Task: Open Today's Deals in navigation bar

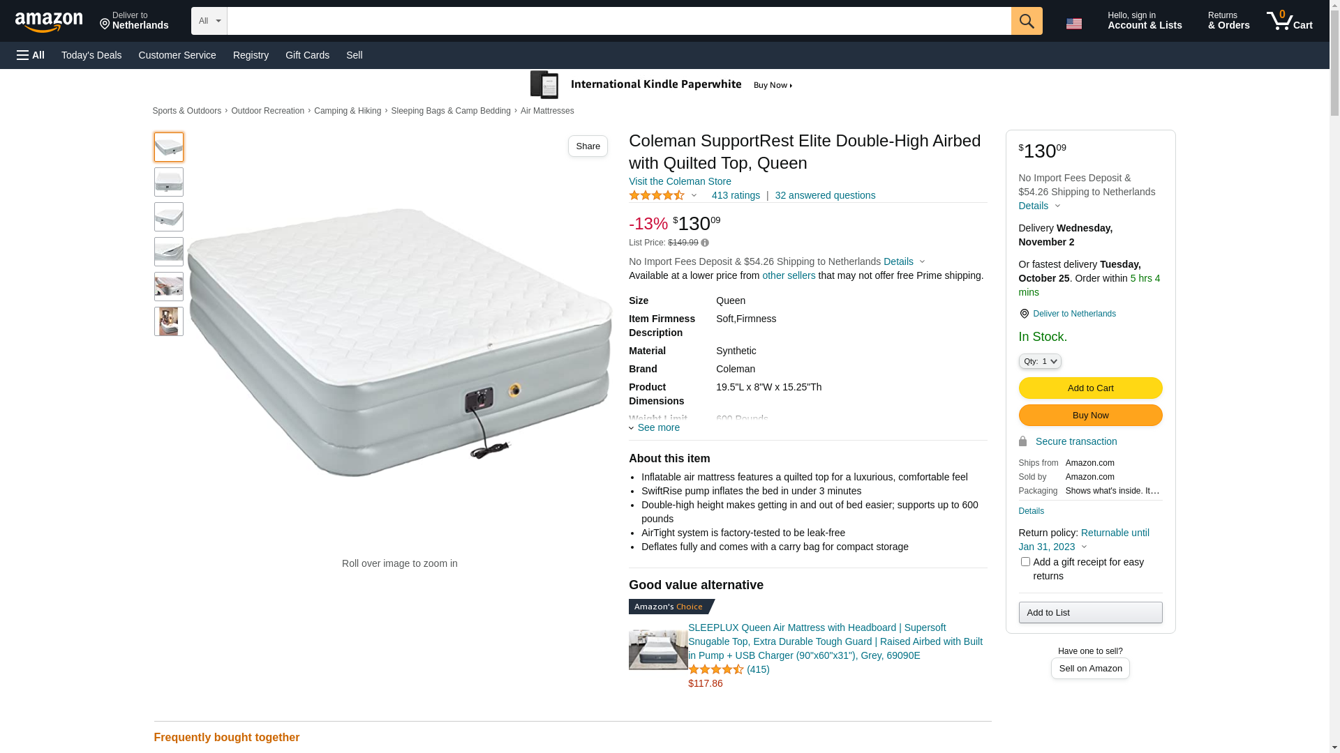Action: [x=91, y=55]
